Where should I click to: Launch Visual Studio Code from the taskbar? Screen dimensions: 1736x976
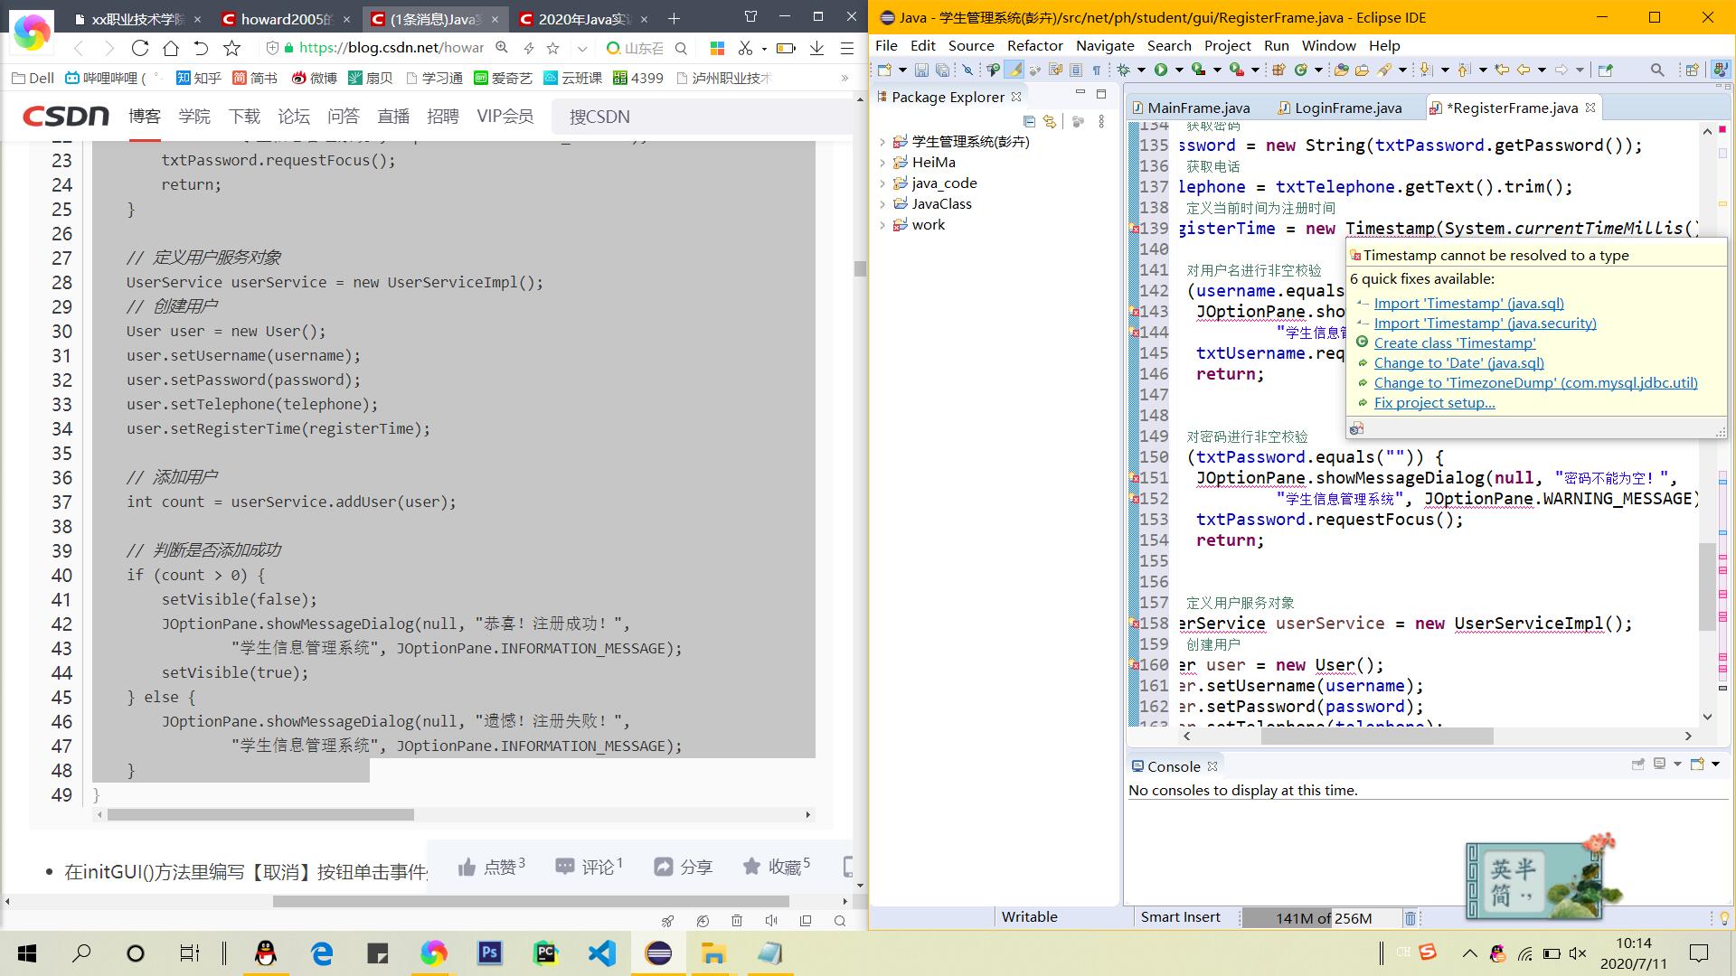601,953
